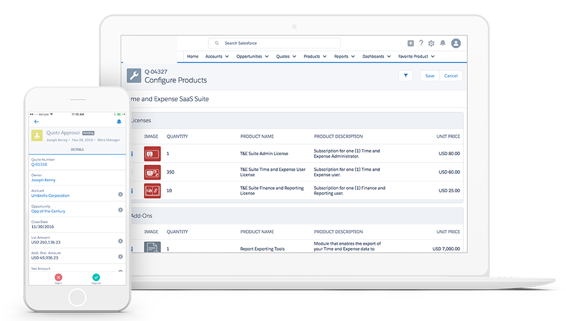Open Umbrella Corporation account link
The width and height of the screenshot is (566, 321).
pos(51,196)
